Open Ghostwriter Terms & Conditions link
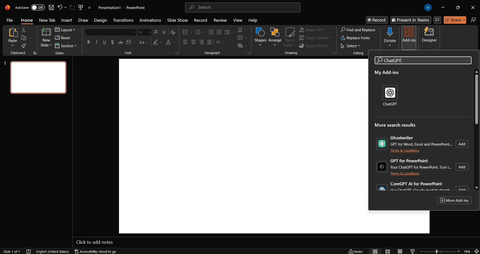This screenshot has width=480, height=254. pyautogui.click(x=404, y=150)
